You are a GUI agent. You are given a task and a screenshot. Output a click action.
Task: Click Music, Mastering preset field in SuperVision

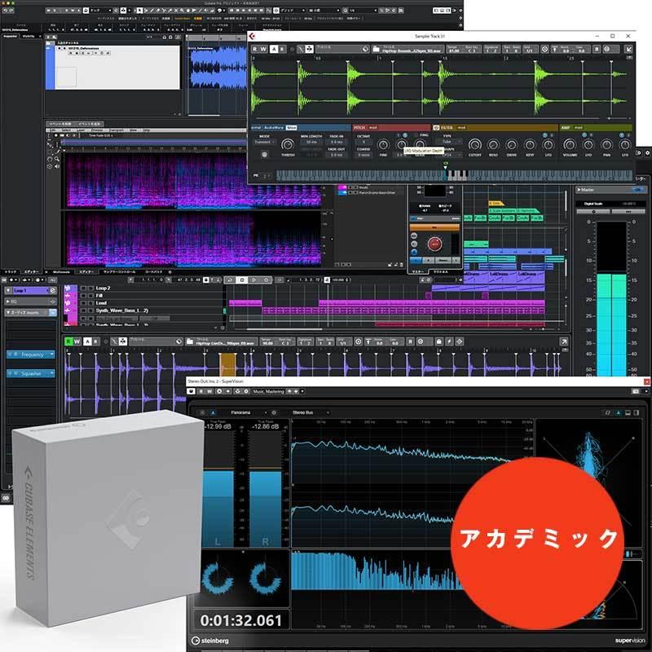click(268, 391)
